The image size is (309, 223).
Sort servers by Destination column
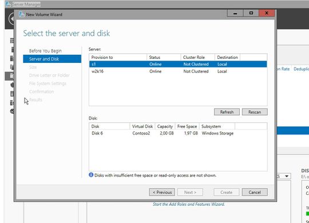coord(227,57)
